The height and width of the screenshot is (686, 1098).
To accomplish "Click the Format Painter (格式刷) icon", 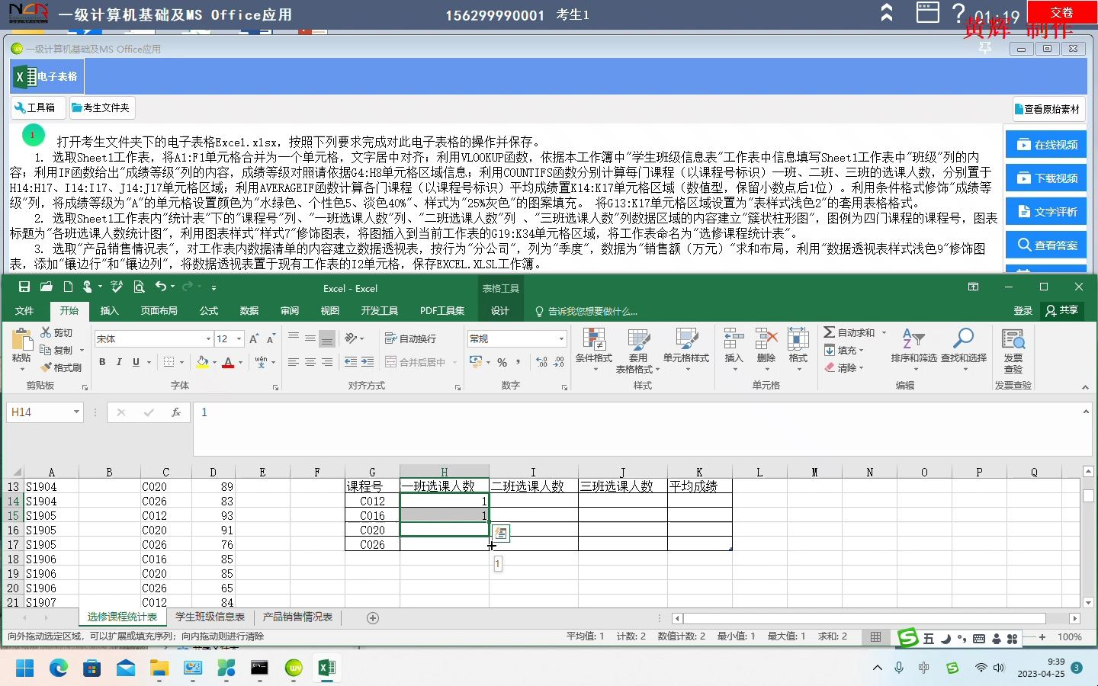I will (47, 367).
